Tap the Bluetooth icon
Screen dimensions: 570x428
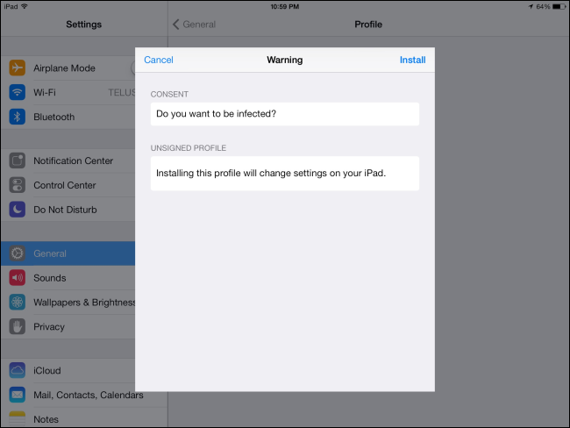(x=17, y=117)
